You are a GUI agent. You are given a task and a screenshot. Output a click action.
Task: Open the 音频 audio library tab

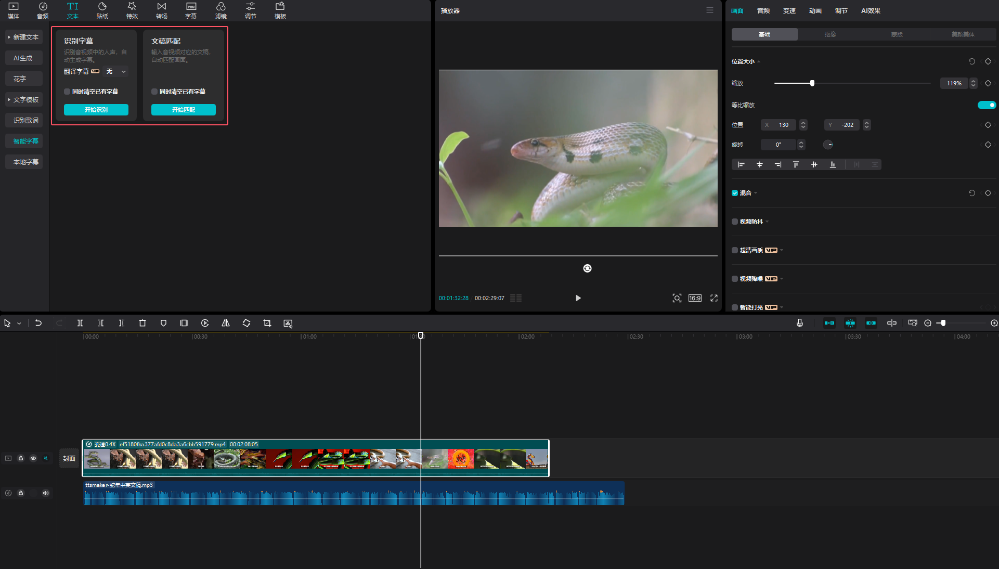tap(43, 10)
